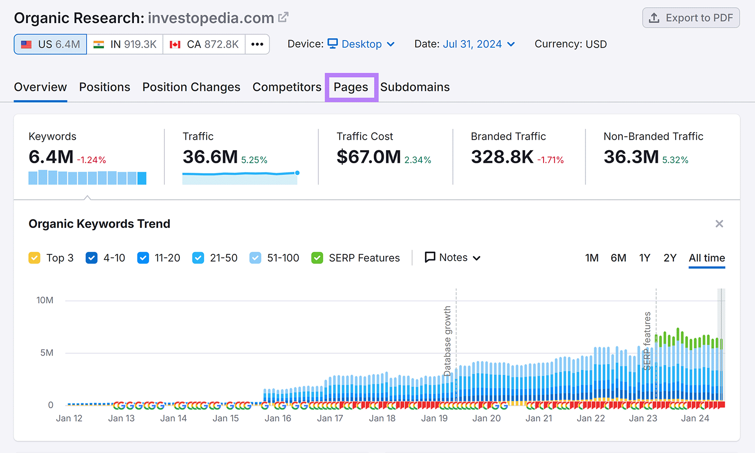Click the US flag icon
Screen dimensions: 755x453
click(x=27, y=44)
